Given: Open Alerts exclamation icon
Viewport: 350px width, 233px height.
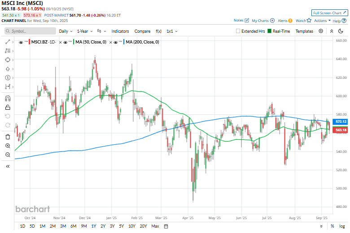Looking at the screenshot, I should (290, 21).
